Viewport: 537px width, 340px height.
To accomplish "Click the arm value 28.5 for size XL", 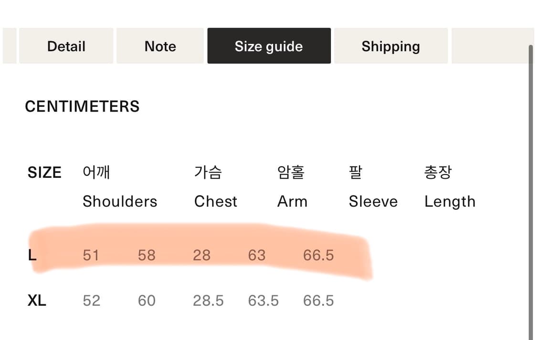I will click(x=209, y=300).
